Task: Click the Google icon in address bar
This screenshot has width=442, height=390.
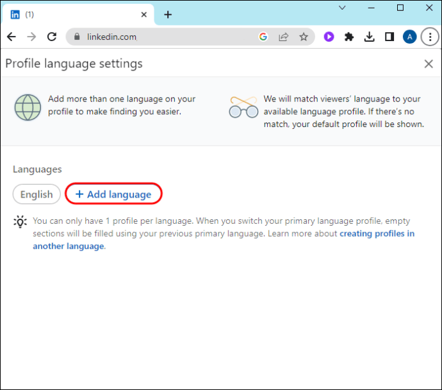Action: [x=263, y=37]
